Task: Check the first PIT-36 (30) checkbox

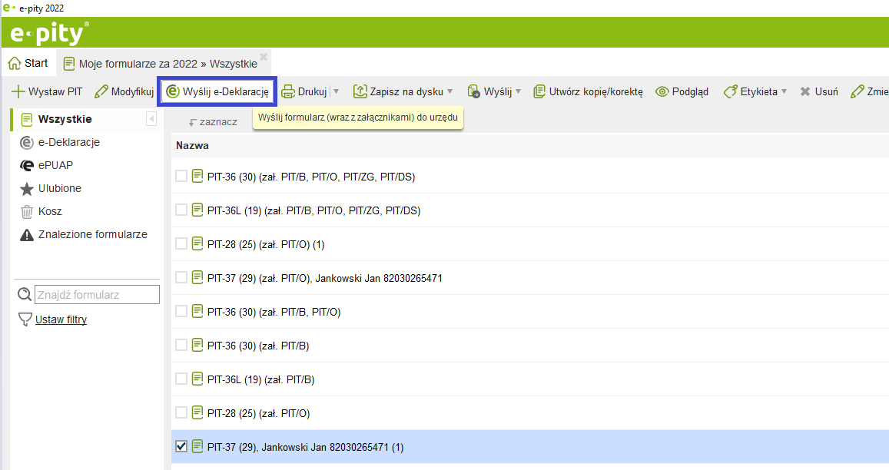Action: [x=181, y=177]
